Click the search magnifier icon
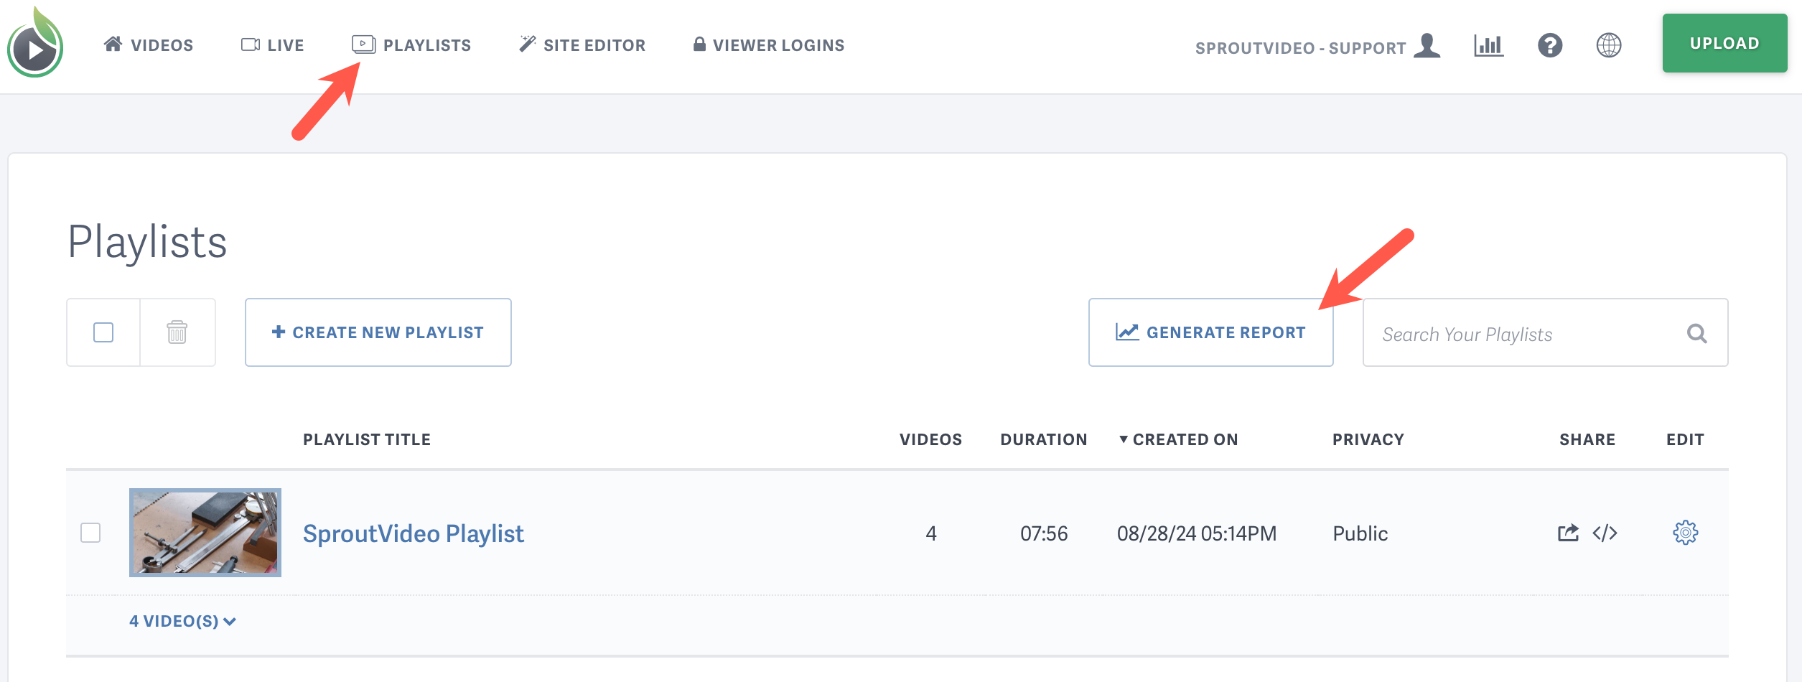Viewport: 1802px width, 682px height. [1696, 333]
